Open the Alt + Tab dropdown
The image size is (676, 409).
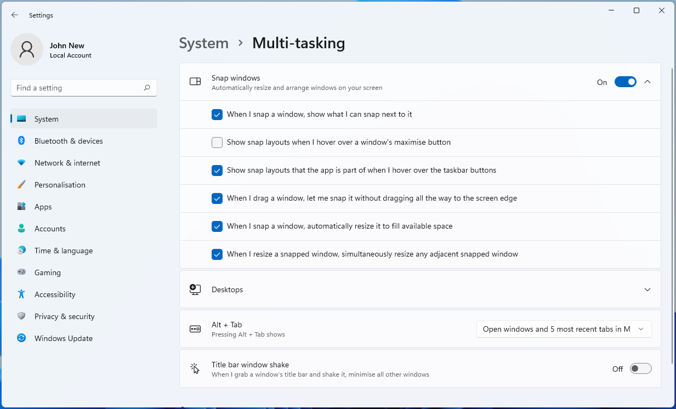[564, 329]
